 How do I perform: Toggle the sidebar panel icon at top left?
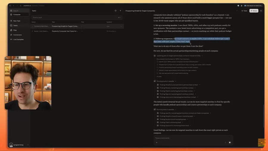pos(10,6)
